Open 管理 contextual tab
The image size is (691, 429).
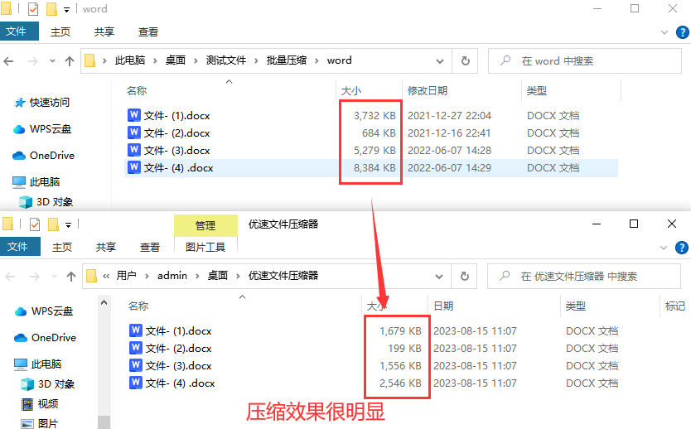[x=205, y=225]
